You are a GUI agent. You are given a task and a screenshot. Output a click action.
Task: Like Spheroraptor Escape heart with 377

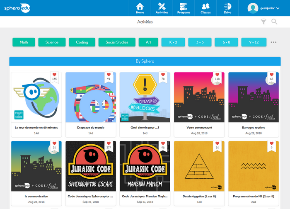[x=109, y=143]
